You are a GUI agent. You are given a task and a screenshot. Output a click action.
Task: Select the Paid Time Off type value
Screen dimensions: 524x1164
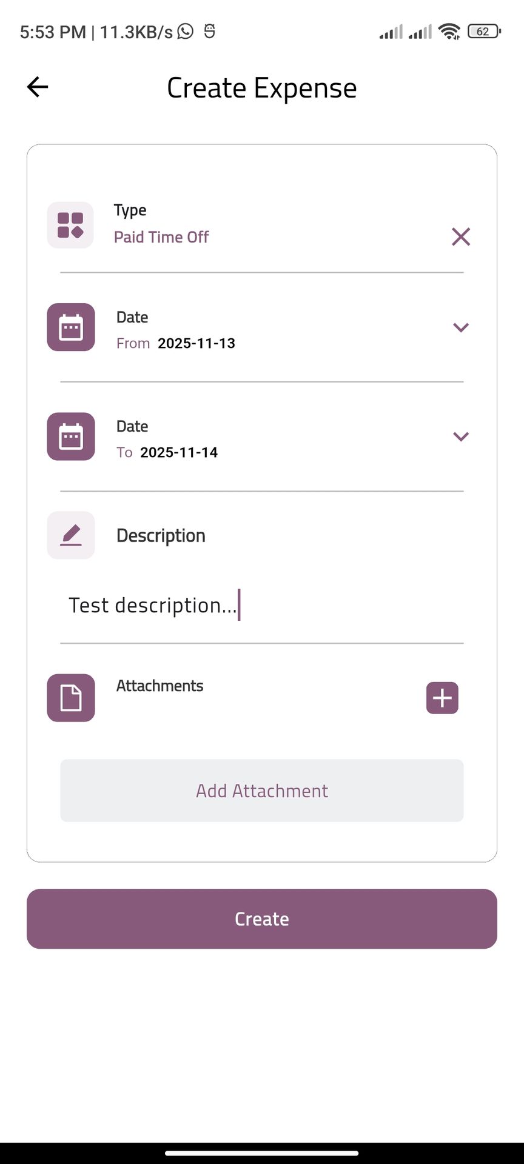[161, 237]
